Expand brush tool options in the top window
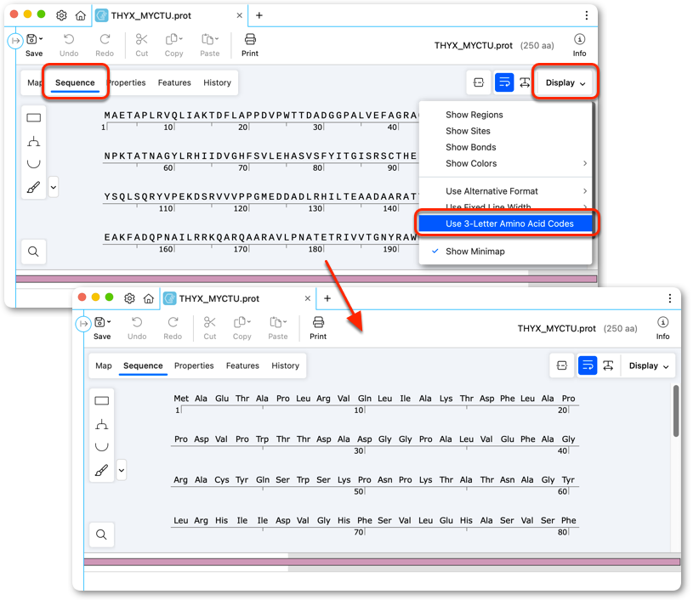The height and width of the screenshot is (600, 699). click(54, 187)
